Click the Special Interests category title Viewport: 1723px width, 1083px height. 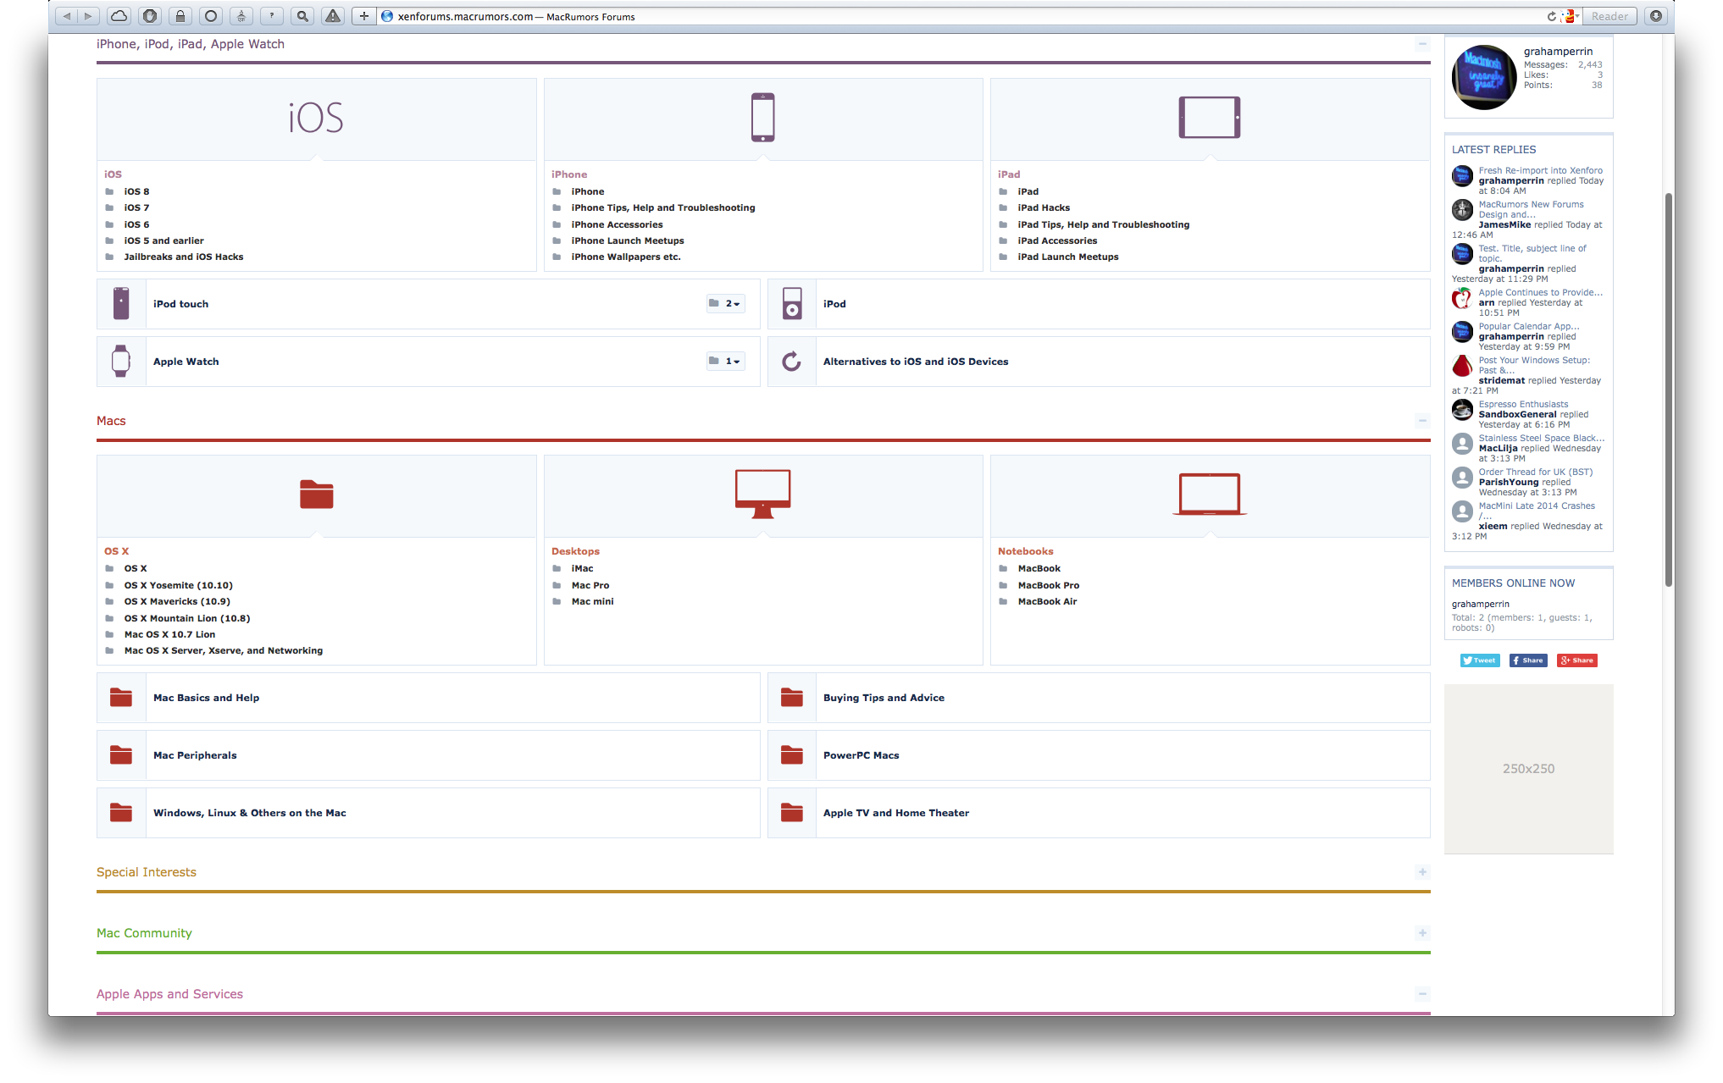point(147,872)
